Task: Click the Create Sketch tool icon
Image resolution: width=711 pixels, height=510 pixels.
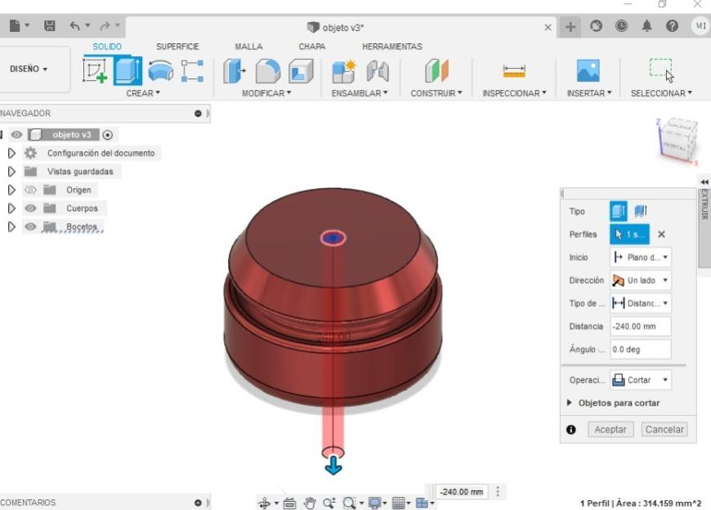Action: 95,71
